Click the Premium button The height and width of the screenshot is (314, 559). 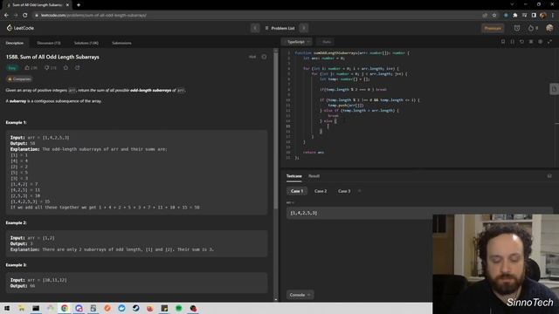tap(493, 28)
